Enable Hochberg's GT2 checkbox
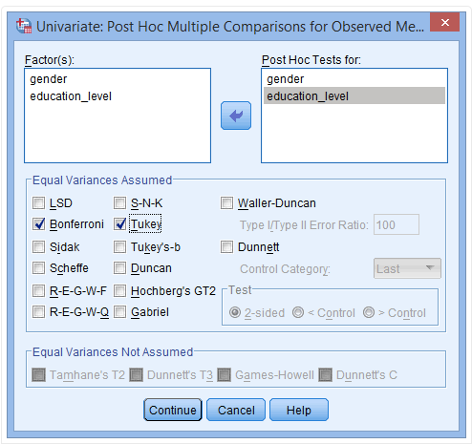Viewport: 472px width, 444px height. click(120, 291)
